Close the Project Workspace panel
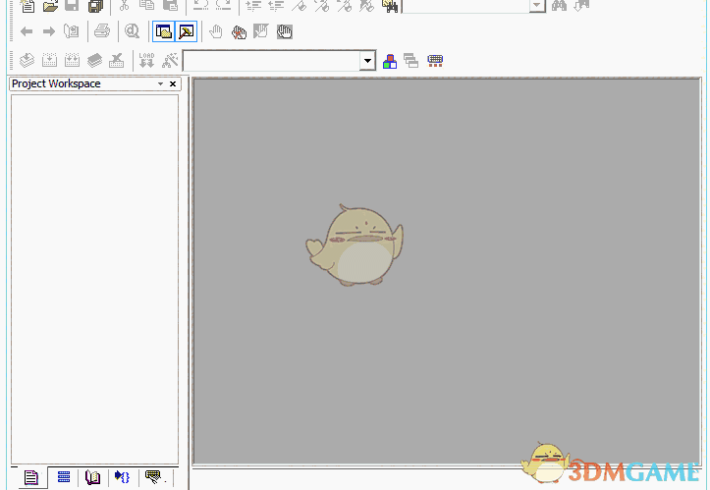Screen dimensions: 710x490 pyautogui.click(x=174, y=84)
